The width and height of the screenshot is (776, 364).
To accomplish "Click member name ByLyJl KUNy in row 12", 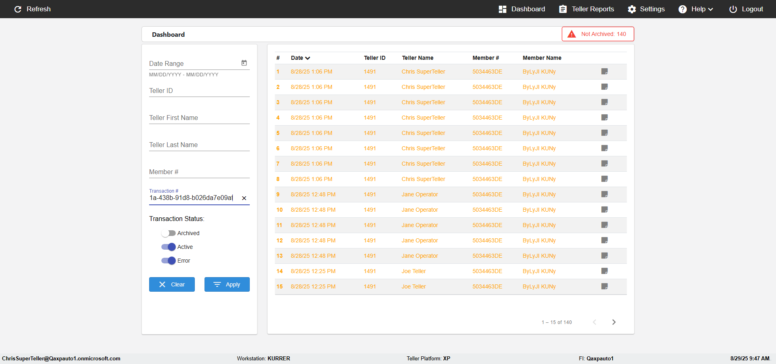I will click(x=539, y=240).
